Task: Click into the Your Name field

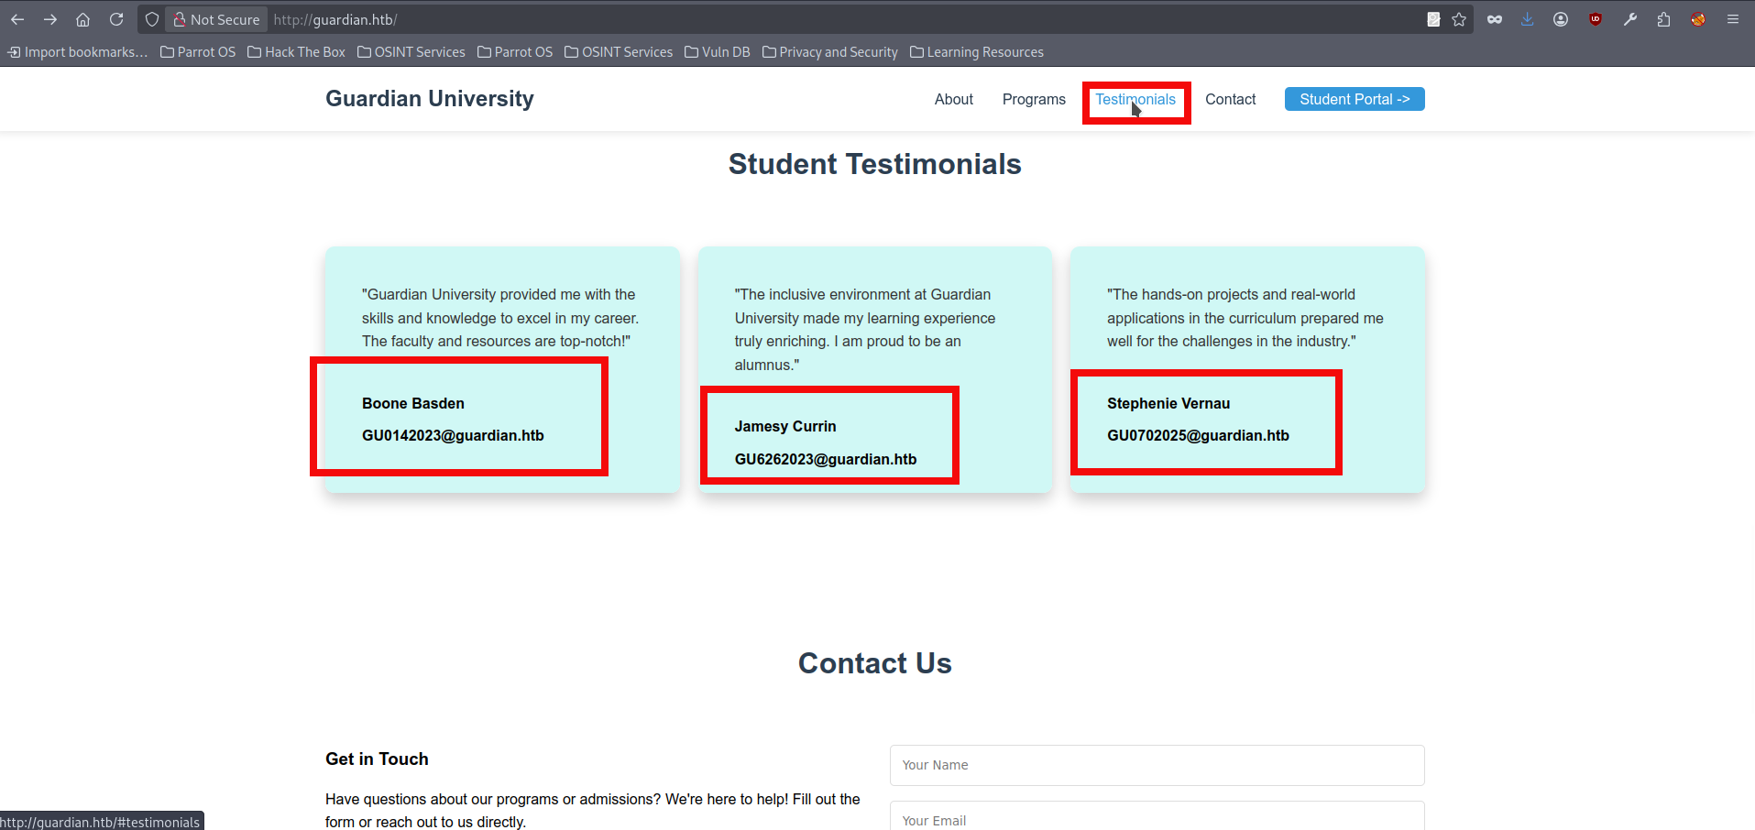Action: coord(1157,765)
